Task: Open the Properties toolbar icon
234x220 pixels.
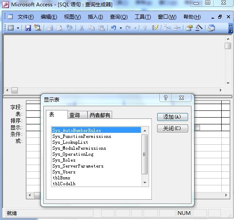Action: 189,28
